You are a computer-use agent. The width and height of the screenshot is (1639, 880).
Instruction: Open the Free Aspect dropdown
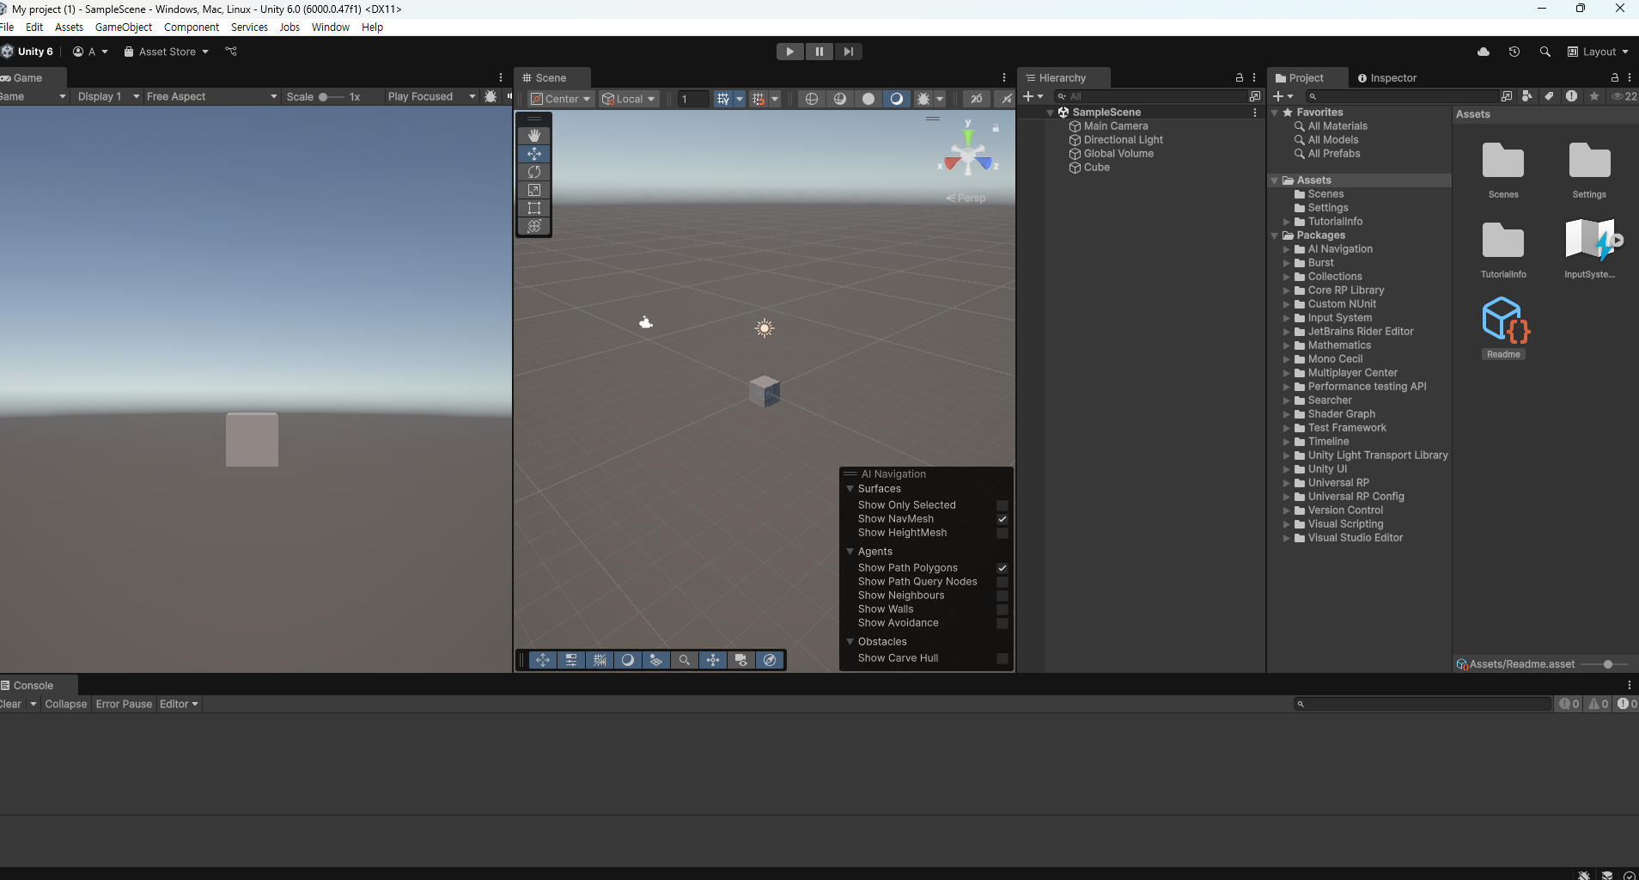(x=212, y=96)
